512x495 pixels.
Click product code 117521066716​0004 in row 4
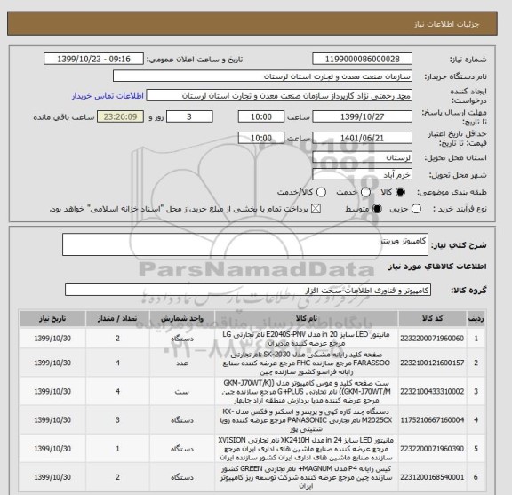point(432,419)
